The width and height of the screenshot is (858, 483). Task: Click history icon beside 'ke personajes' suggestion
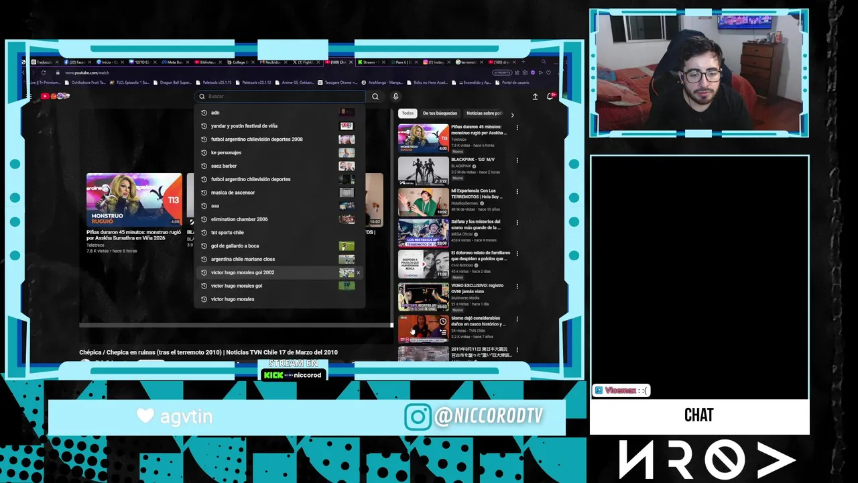coord(204,152)
